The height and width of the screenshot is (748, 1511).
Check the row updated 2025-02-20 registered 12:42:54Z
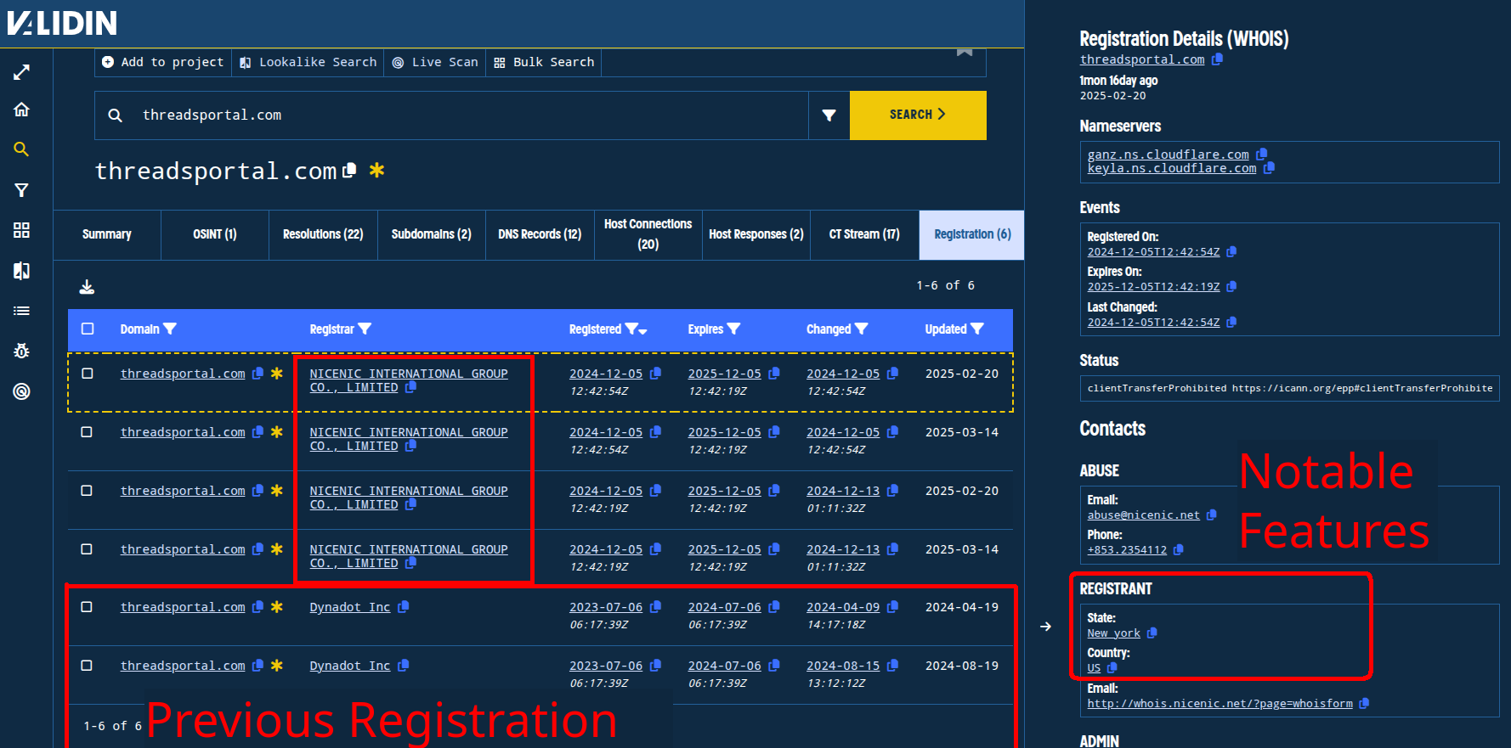pyautogui.click(x=87, y=374)
